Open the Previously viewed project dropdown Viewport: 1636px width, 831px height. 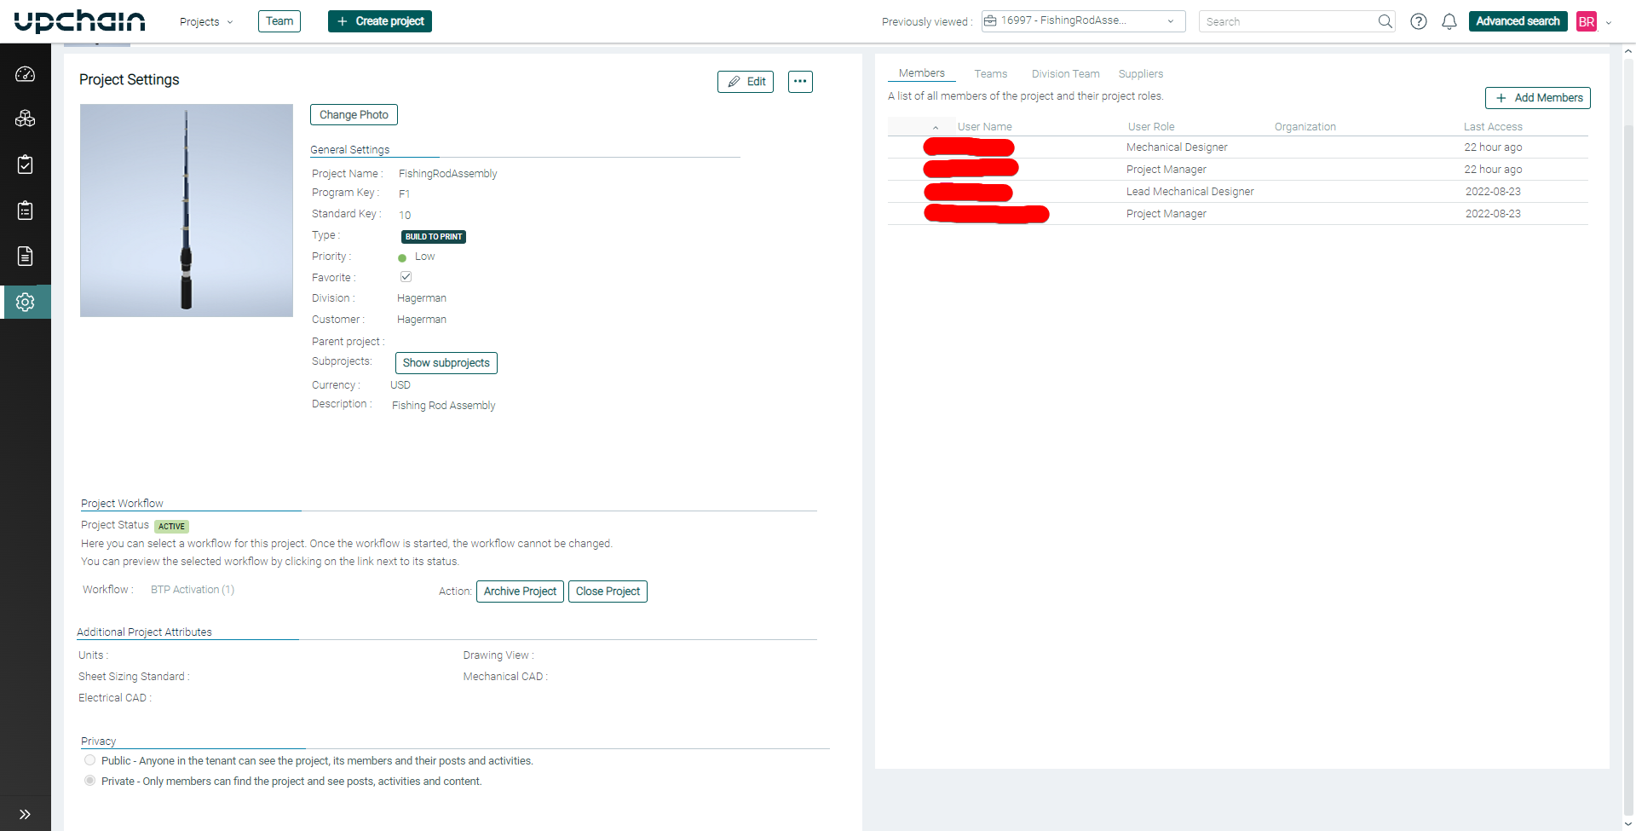point(1083,20)
